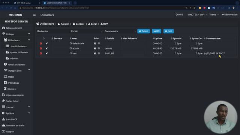Download Script from users header

[93, 24]
